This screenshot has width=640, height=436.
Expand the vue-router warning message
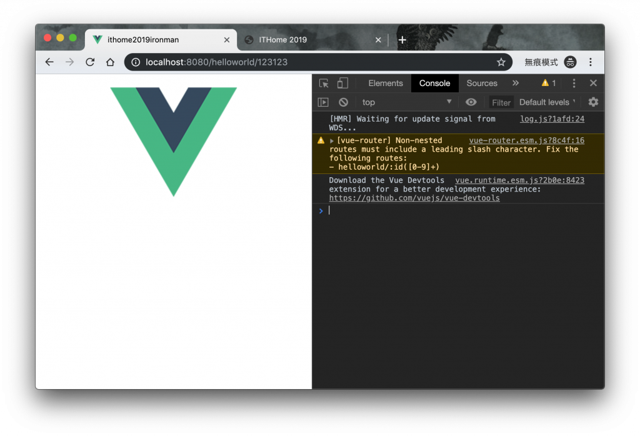tap(331, 141)
